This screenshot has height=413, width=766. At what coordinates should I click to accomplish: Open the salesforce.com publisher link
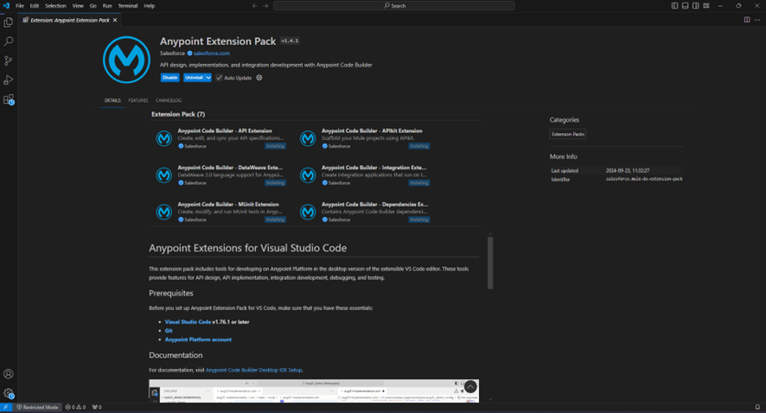click(212, 54)
